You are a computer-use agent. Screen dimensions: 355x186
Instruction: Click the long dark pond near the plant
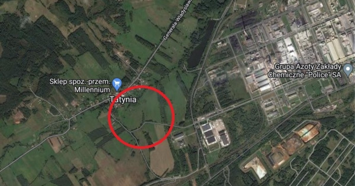coord(201,44)
